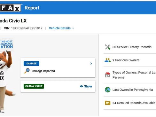Click the Civic LX vehicle title
The width and height of the screenshot is (156, 117).
[x=13, y=21]
